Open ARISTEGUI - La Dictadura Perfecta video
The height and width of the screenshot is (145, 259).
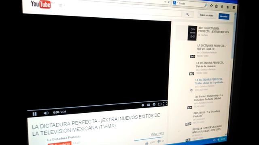(x=206, y=114)
